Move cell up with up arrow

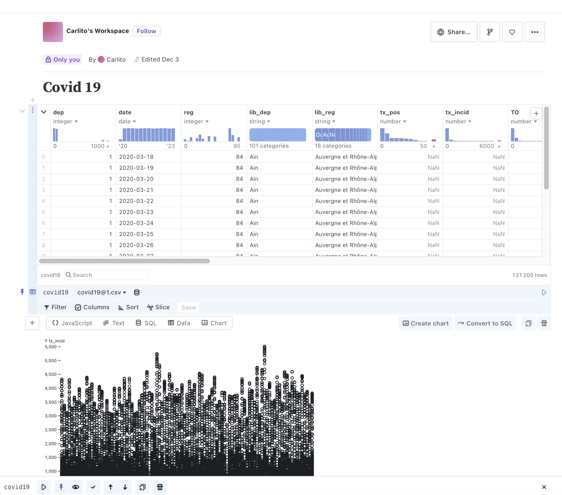pyautogui.click(x=110, y=487)
